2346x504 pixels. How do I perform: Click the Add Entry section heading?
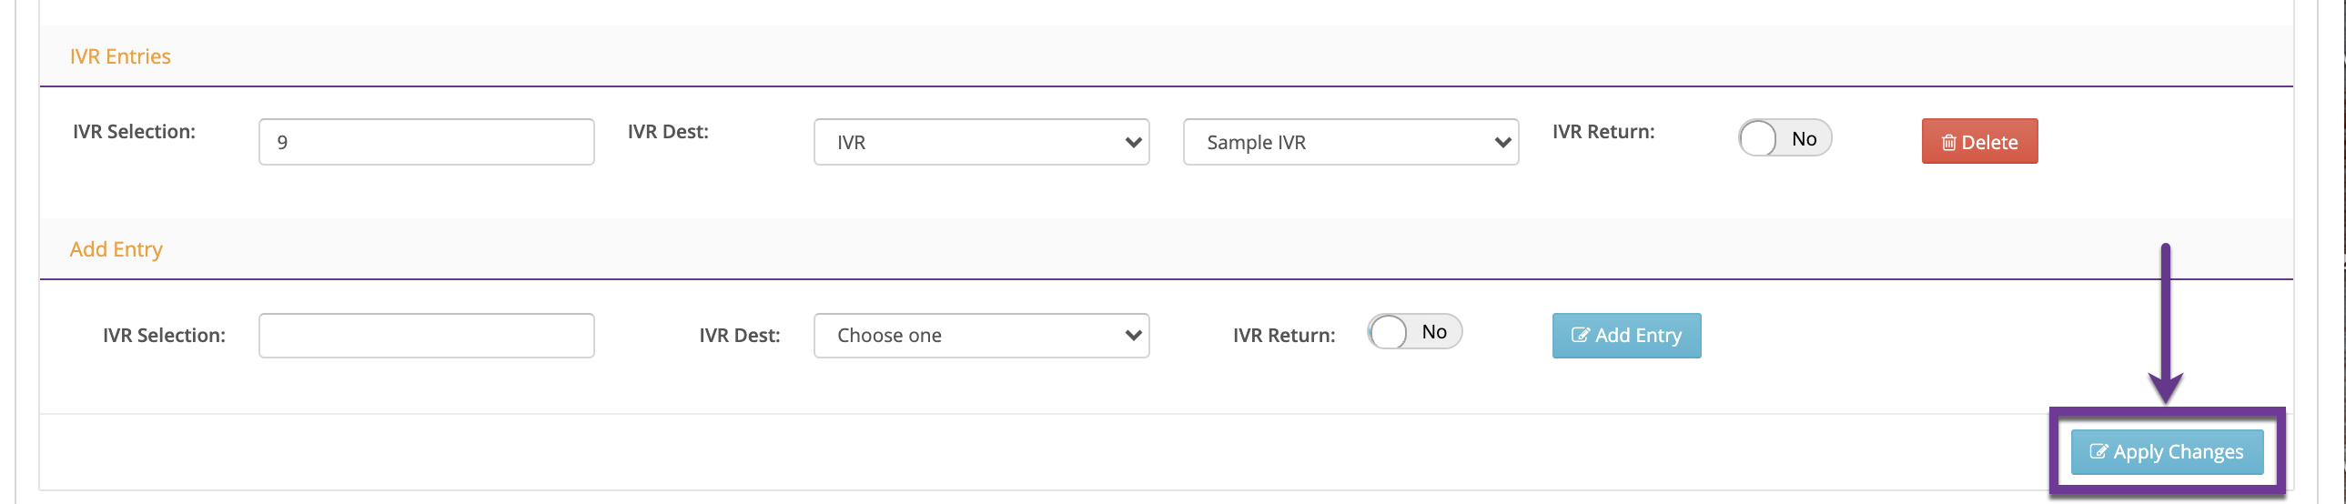click(x=116, y=249)
